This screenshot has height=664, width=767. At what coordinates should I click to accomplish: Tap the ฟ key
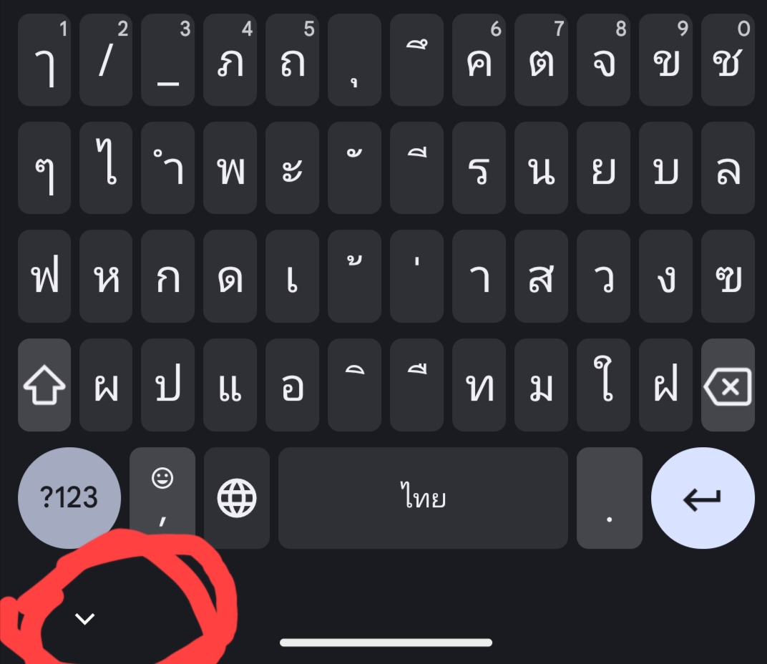44,276
